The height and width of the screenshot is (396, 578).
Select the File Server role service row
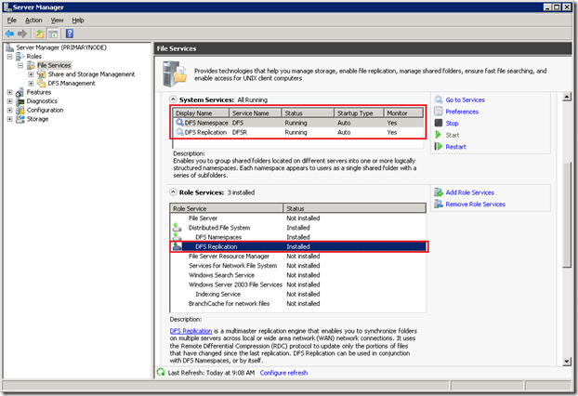point(298,218)
